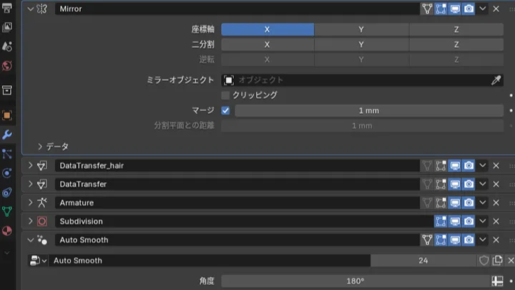Open the View Layer properties tab

[7, 27]
